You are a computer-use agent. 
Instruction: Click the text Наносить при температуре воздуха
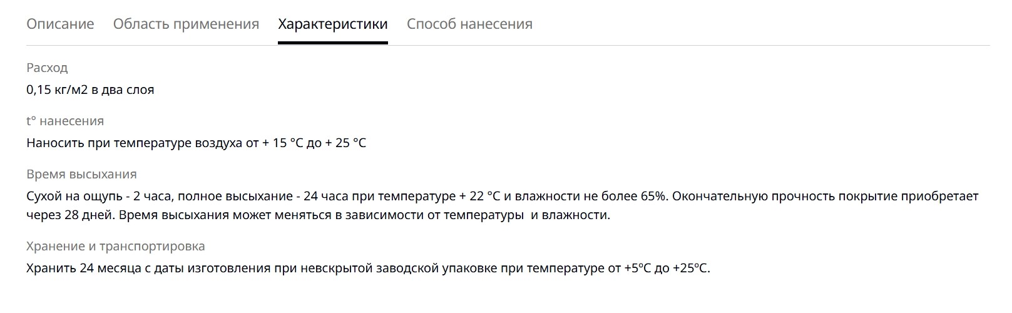click(134, 143)
